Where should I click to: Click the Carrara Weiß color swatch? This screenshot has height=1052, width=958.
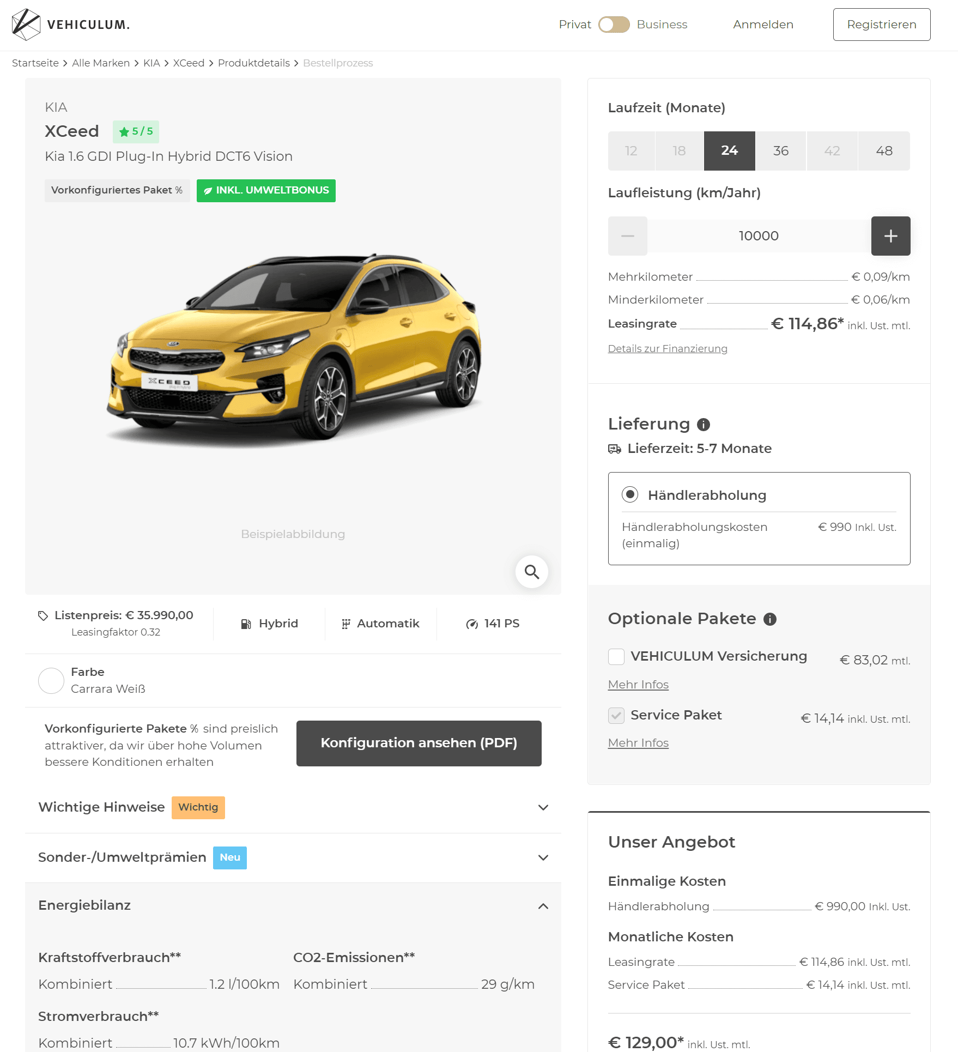tap(51, 681)
